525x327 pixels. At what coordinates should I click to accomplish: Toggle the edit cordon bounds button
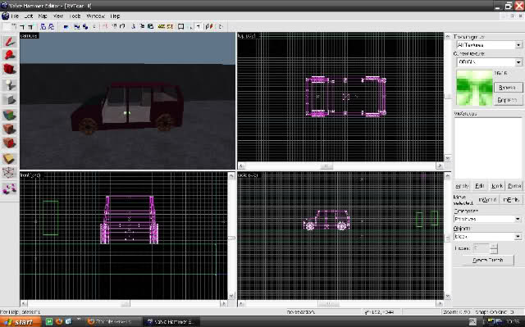[x=170, y=27]
